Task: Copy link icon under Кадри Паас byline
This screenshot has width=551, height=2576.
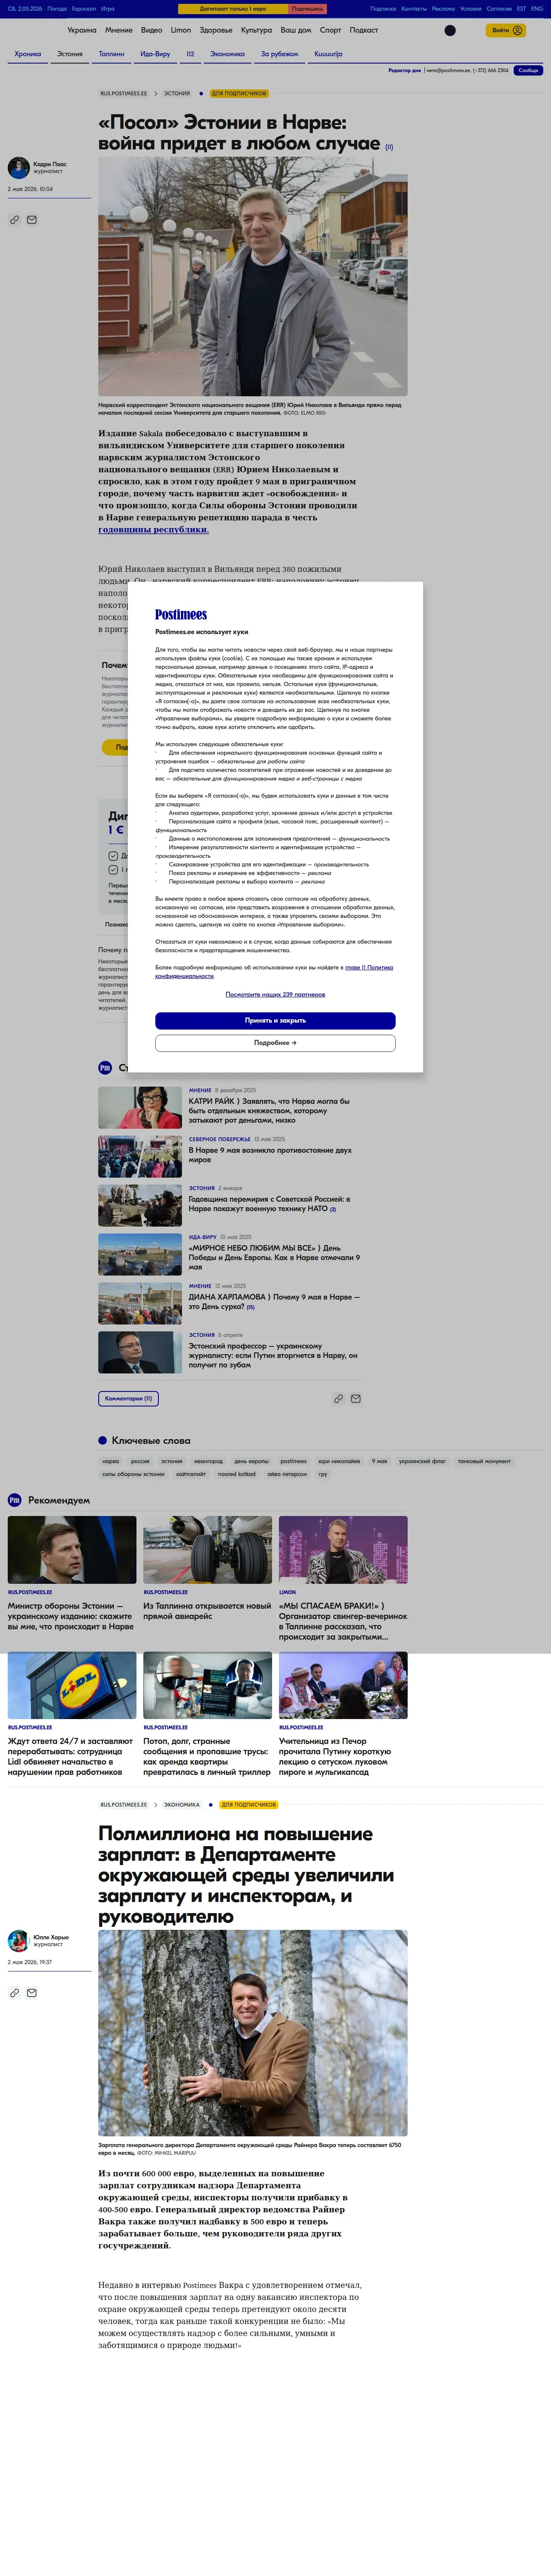Action: pyautogui.click(x=15, y=219)
